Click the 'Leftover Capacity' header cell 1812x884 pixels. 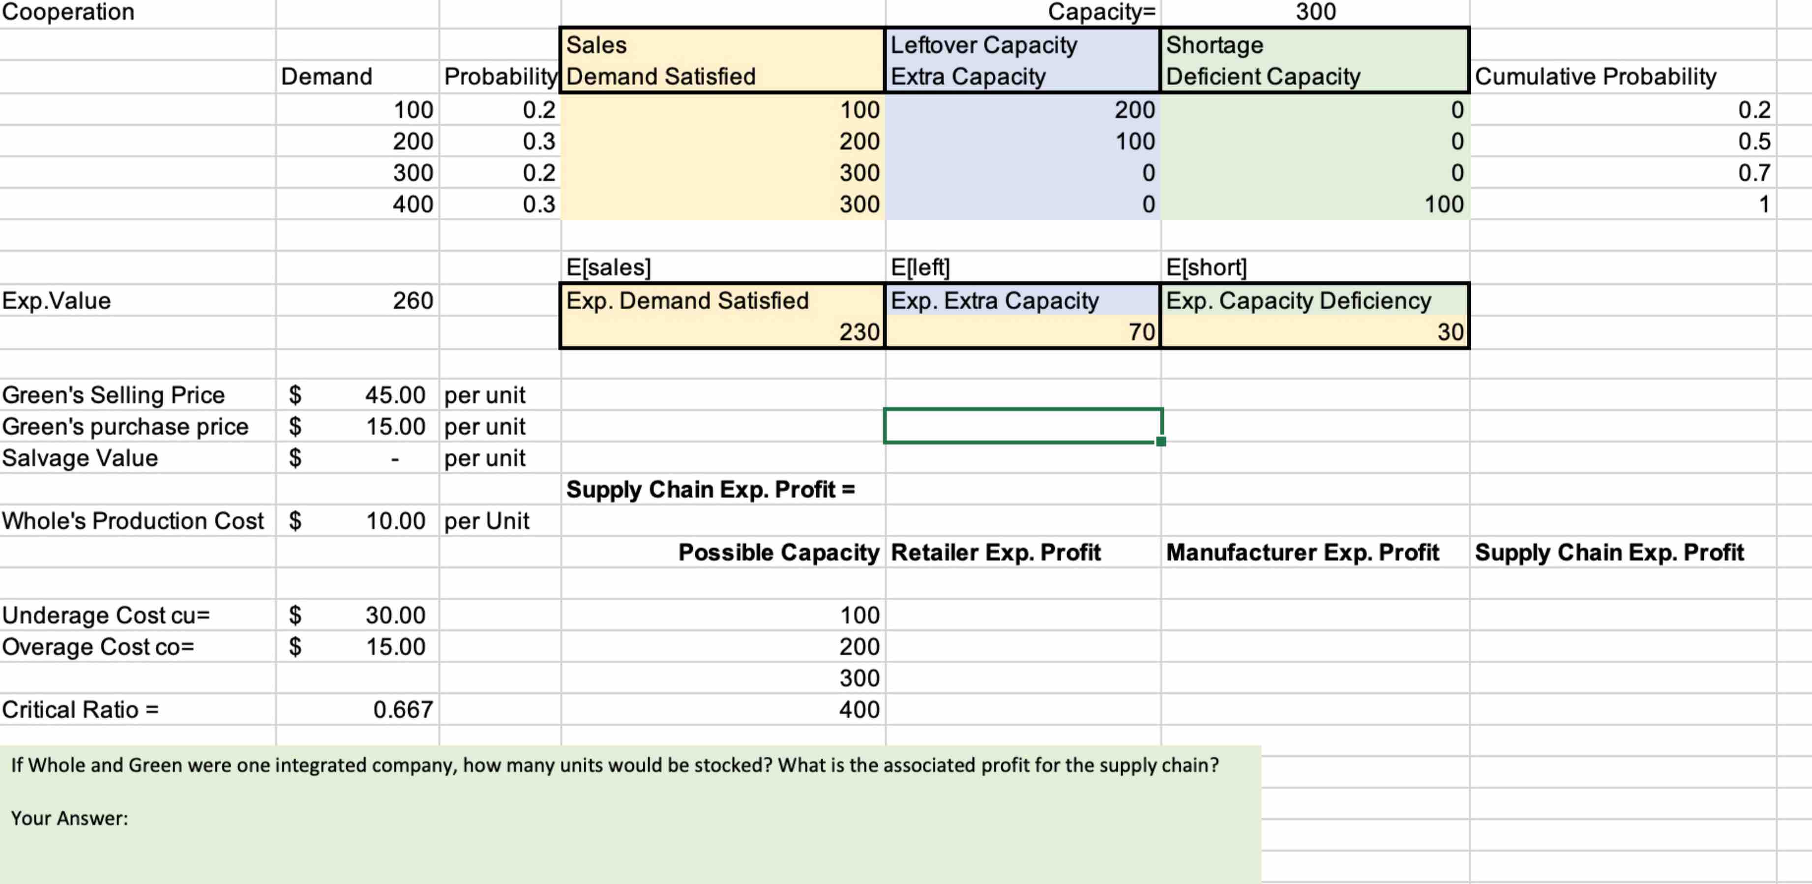click(x=1022, y=45)
